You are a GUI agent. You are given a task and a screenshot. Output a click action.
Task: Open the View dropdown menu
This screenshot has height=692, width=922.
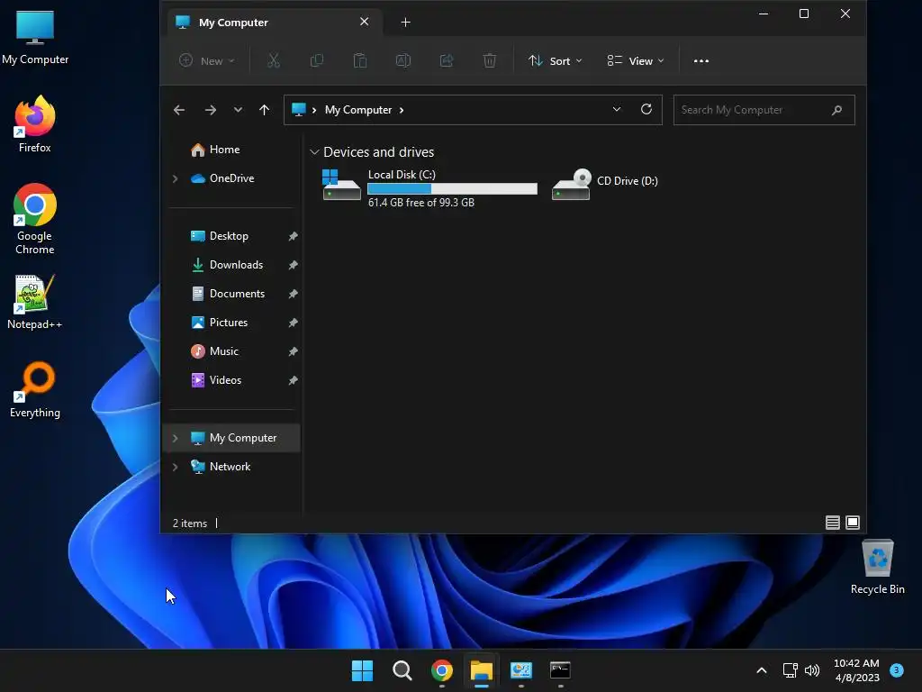[636, 60]
